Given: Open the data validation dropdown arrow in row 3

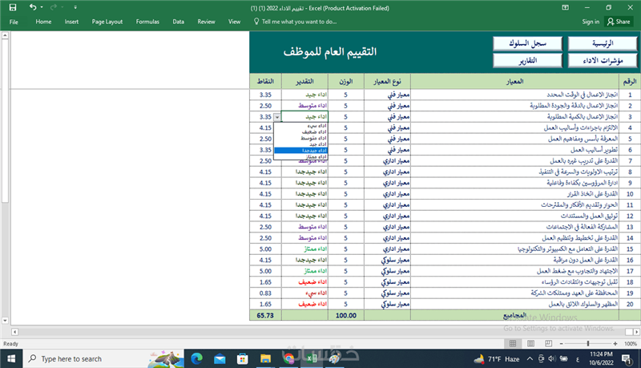Looking at the screenshot, I should pos(277,117).
